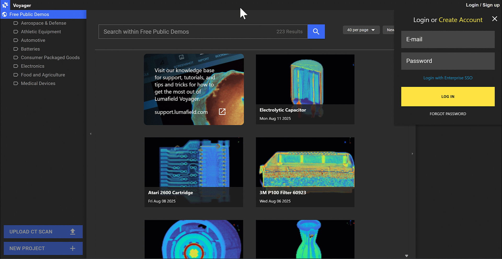Click the Automotive tag icon

pyautogui.click(x=16, y=40)
